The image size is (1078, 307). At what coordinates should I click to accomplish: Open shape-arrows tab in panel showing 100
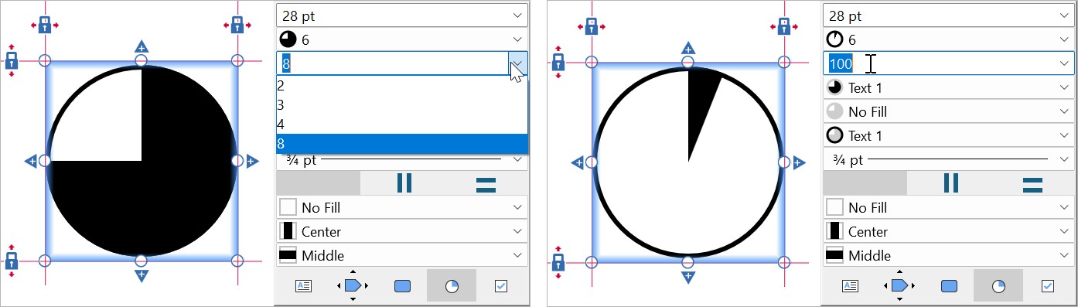pyautogui.click(x=899, y=285)
